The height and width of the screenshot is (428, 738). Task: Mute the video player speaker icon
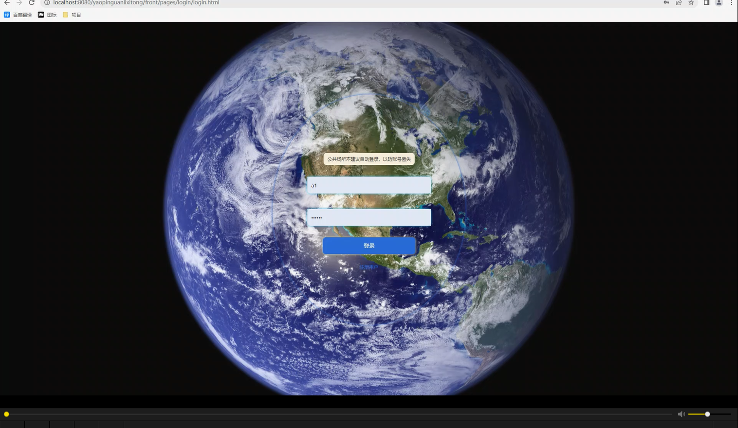click(x=681, y=414)
